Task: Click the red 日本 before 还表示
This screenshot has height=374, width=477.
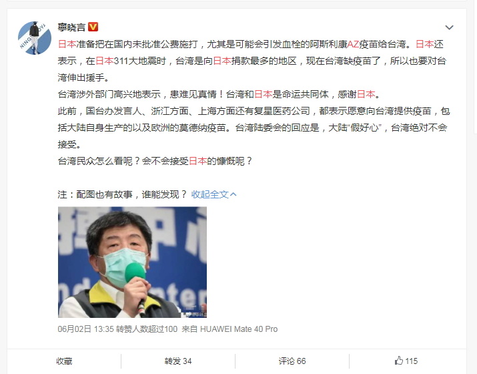Action: pos(425,45)
